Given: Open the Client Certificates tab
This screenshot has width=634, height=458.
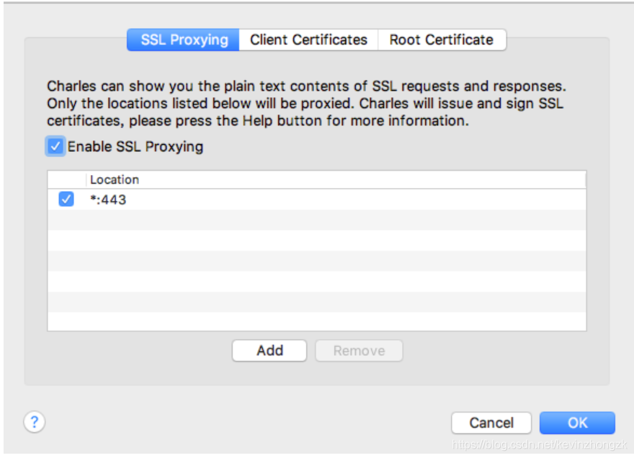Looking at the screenshot, I should (308, 40).
